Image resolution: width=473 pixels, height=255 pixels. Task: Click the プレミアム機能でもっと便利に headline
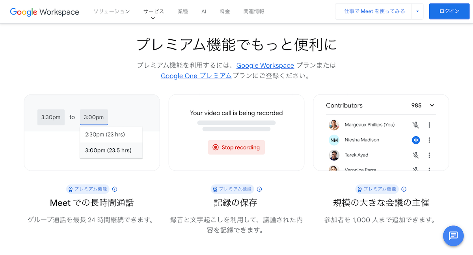coord(236,44)
